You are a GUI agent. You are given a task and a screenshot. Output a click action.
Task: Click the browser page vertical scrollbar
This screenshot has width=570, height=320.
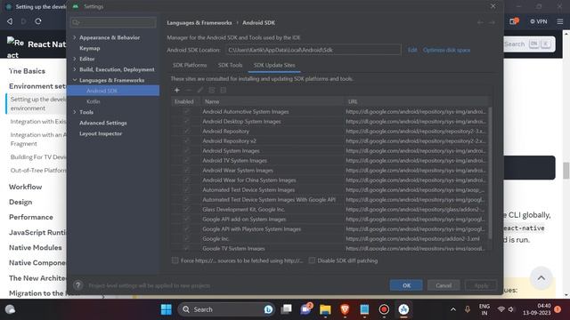566,171
